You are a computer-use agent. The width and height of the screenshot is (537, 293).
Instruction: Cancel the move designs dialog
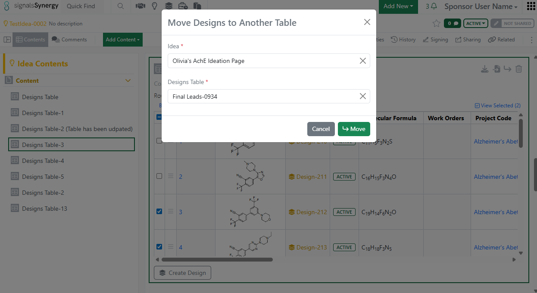pyautogui.click(x=321, y=129)
